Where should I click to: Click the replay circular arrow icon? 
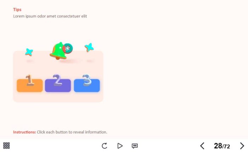(105, 146)
